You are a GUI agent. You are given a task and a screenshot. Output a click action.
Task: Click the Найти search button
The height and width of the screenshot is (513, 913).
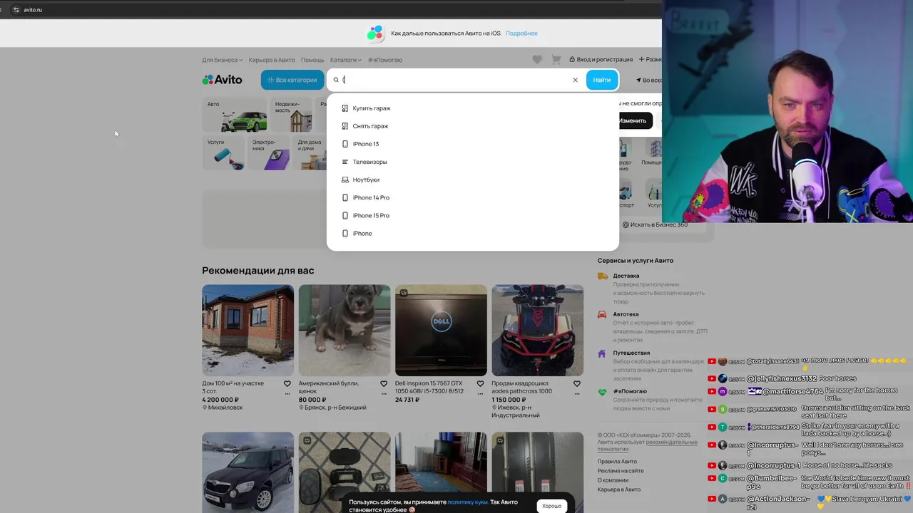602,80
